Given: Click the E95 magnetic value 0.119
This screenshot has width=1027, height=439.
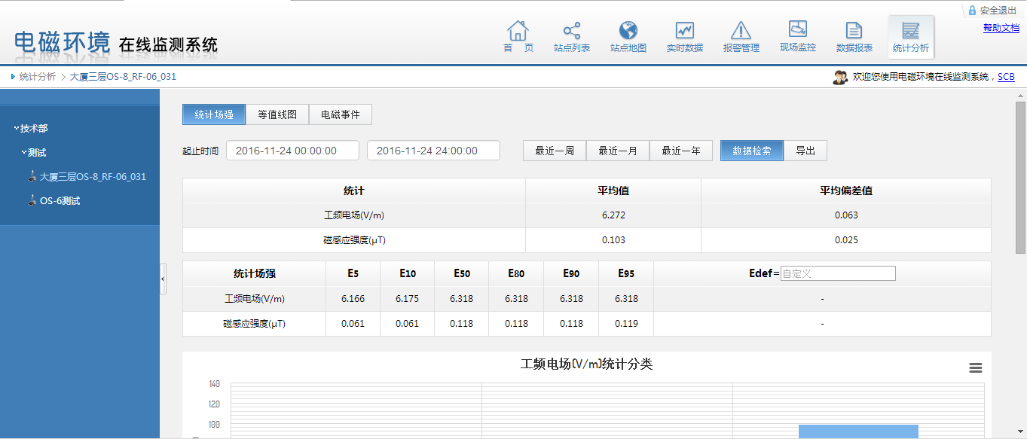Looking at the screenshot, I should point(626,324).
